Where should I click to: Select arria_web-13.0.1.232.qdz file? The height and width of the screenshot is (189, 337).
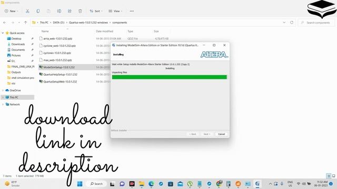(x=58, y=38)
